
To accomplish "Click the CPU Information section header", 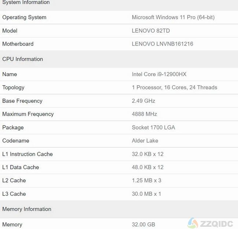I will 23,59.
